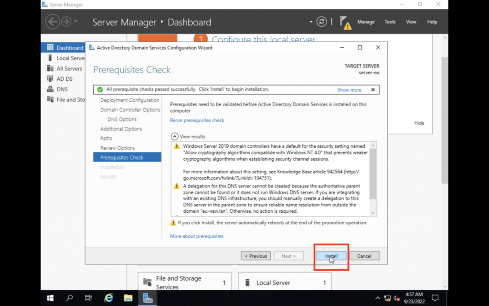Refresh Server Manager with refresh icon

[x=322, y=22]
